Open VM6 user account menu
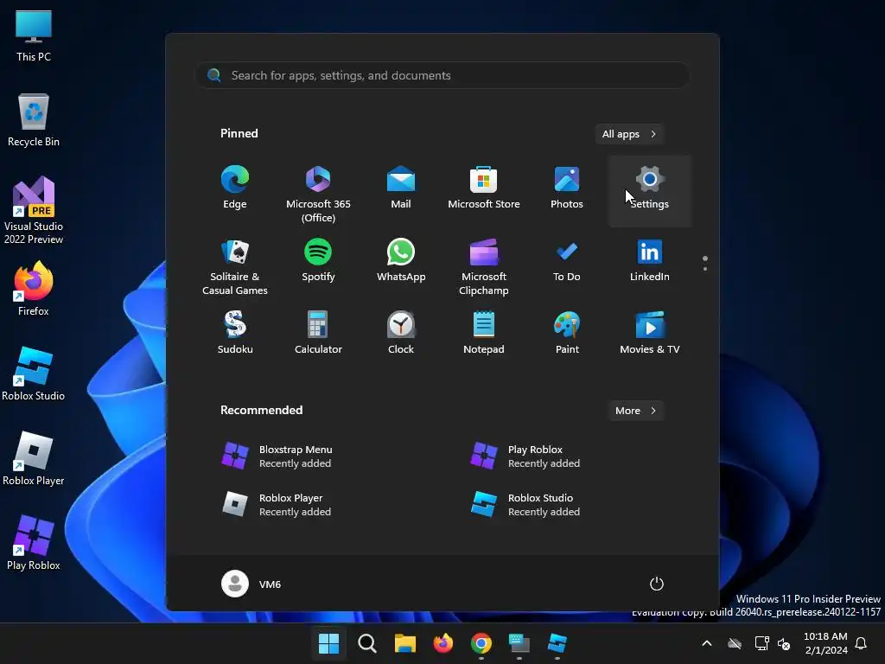This screenshot has height=664, width=885. (251, 584)
